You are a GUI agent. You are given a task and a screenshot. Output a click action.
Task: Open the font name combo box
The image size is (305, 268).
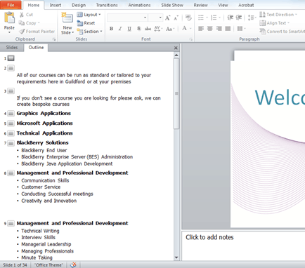point(127,18)
